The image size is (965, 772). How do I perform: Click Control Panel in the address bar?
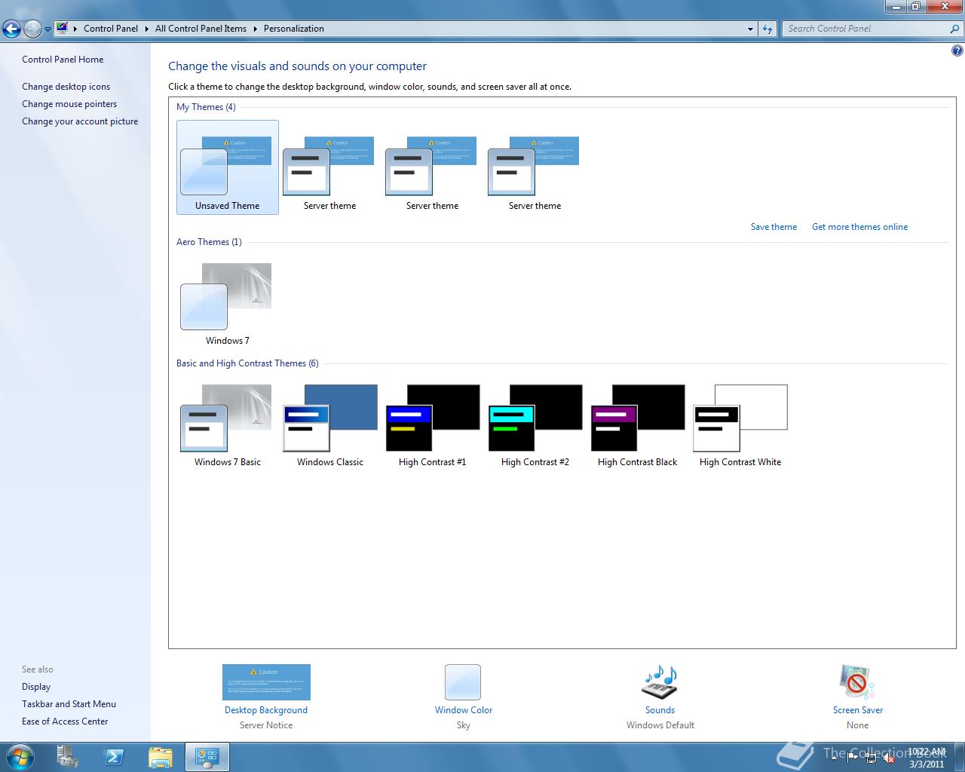pos(111,29)
